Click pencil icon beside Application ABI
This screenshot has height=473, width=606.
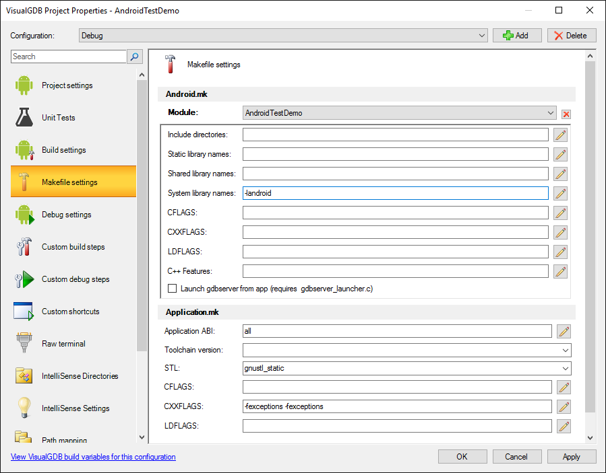[x=564, y=332]
